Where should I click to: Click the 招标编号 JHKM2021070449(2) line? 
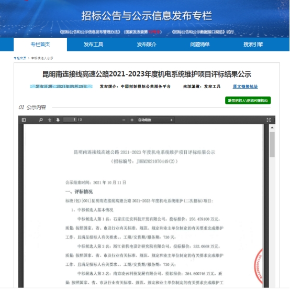pyautogui.click(x=144, y=162)
